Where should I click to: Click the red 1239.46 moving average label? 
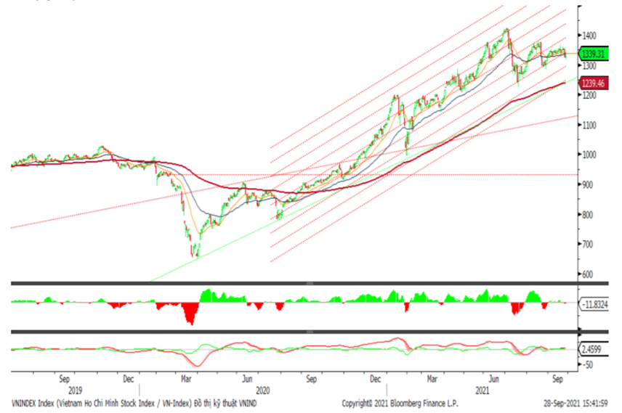pyautogui.click(x=594, y=84)
